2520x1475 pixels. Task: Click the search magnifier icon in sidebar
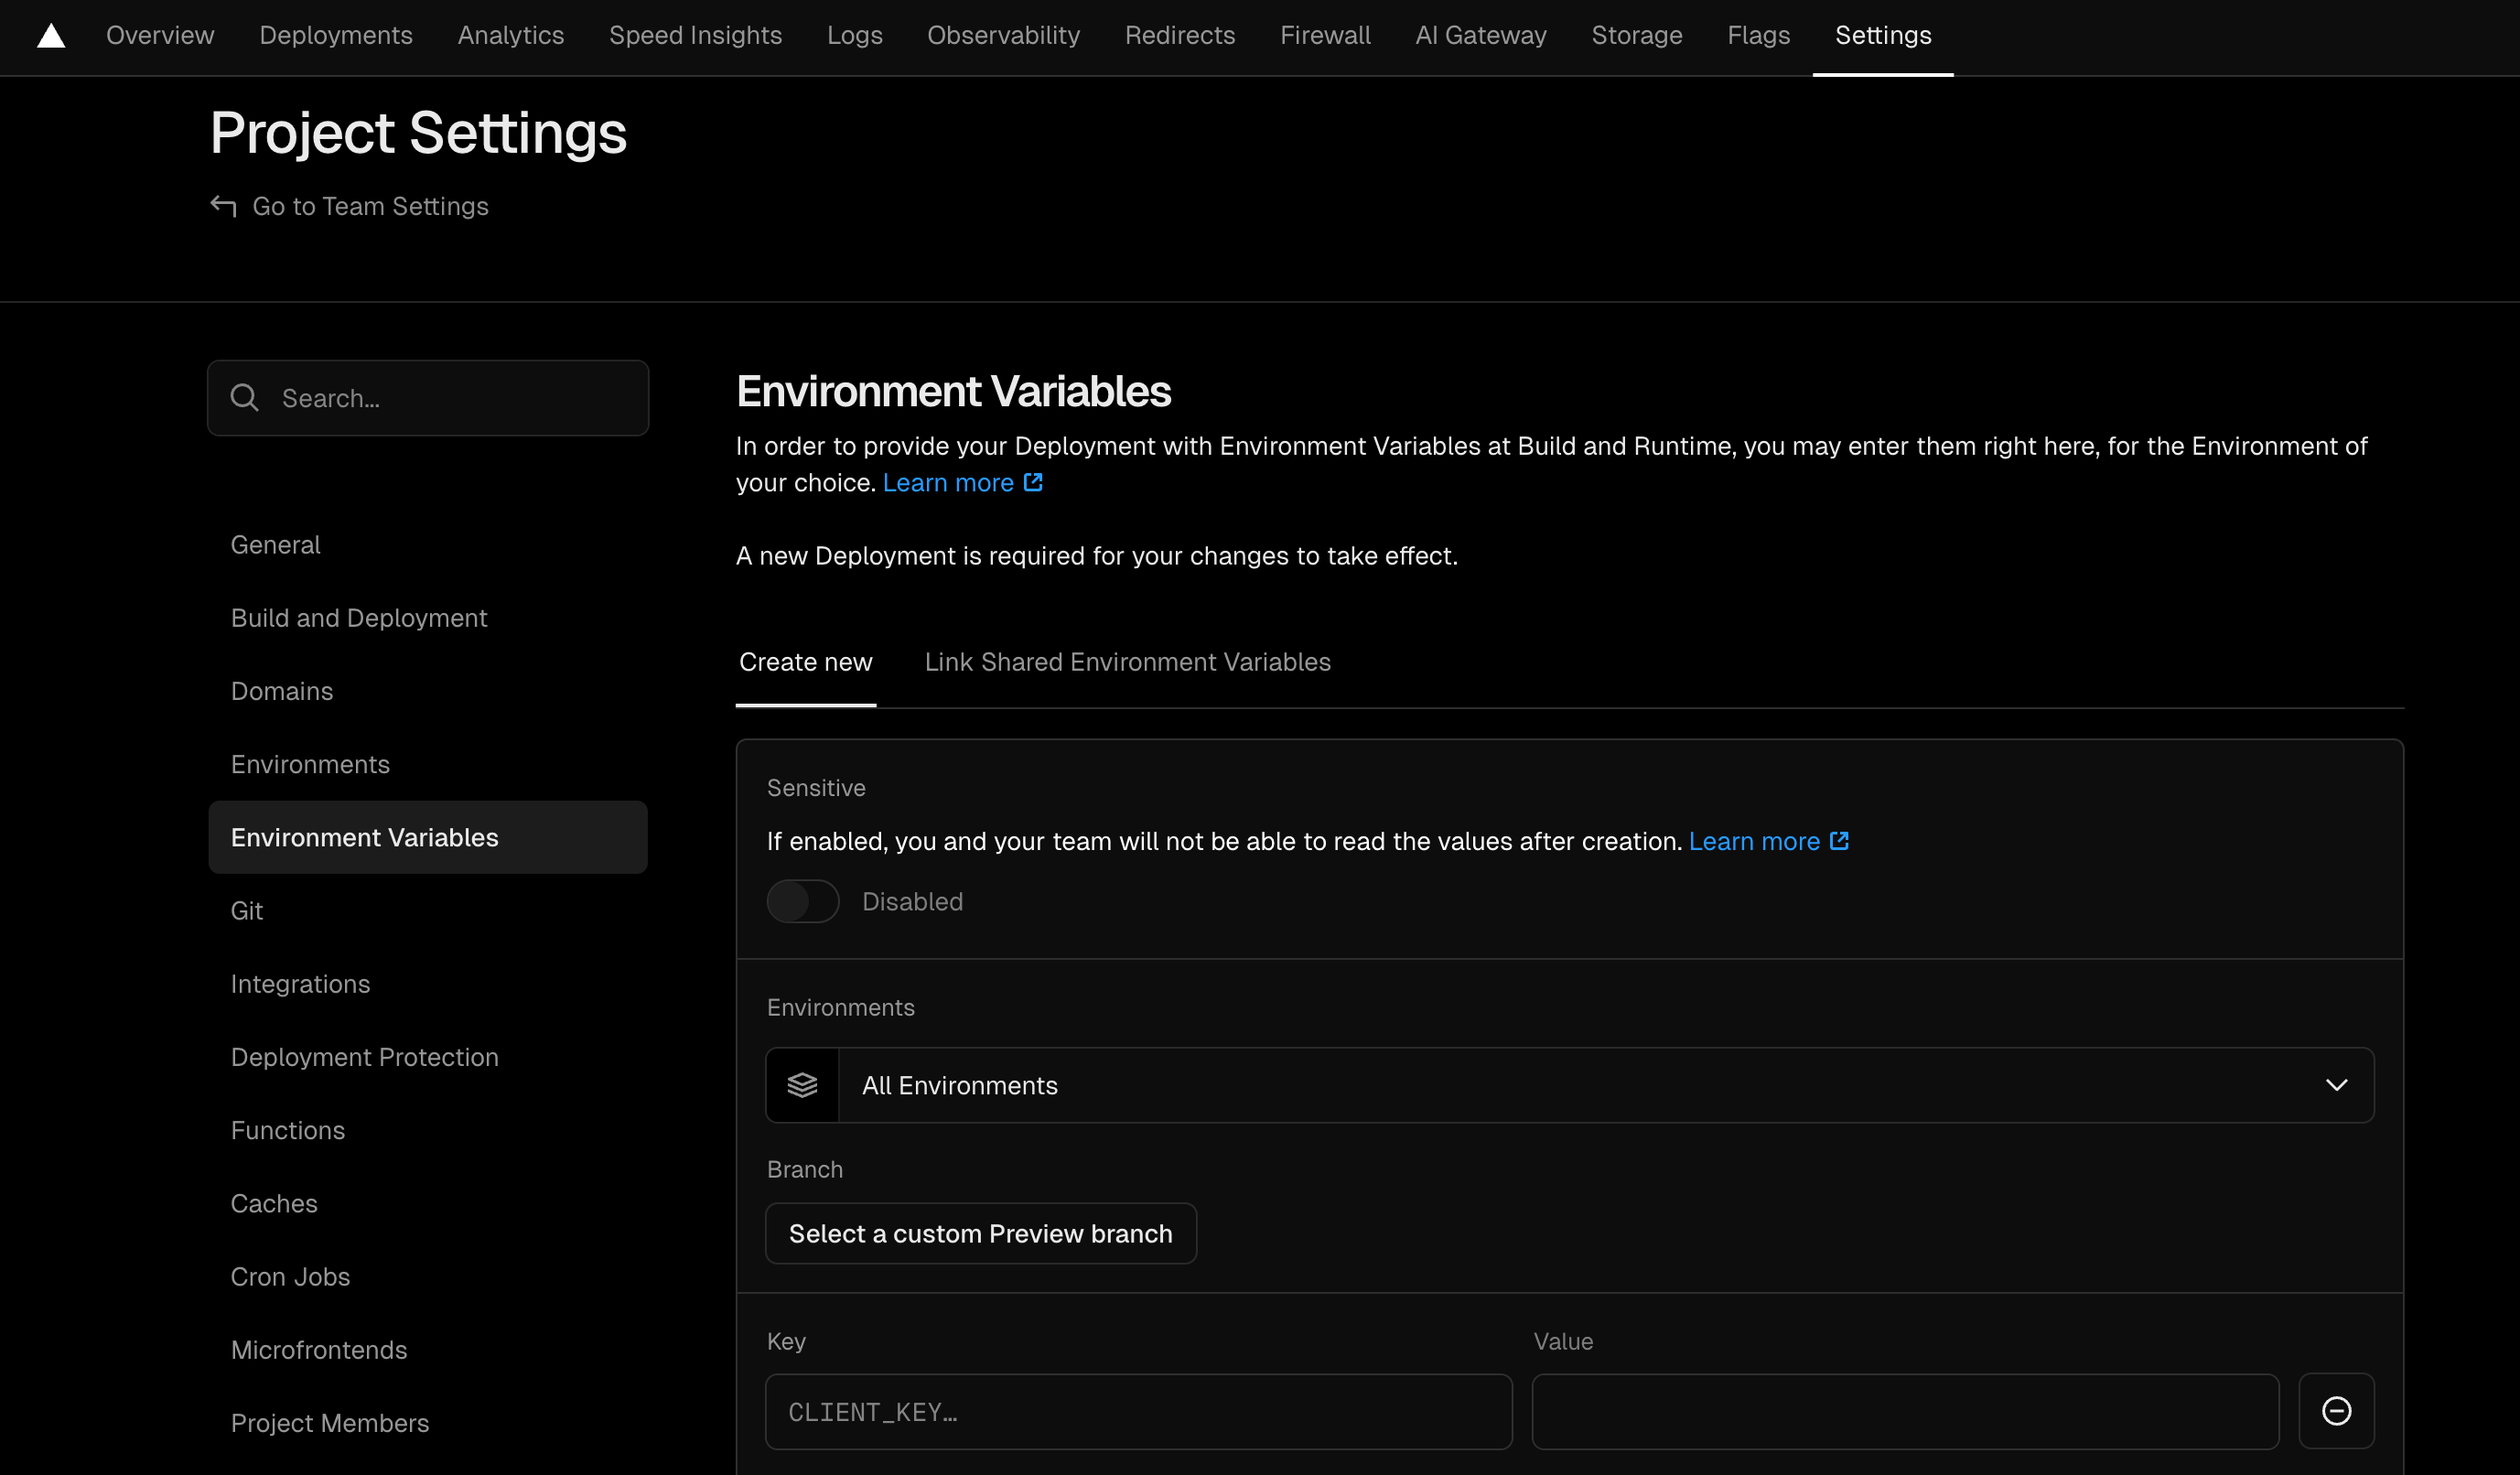(245, 397)
